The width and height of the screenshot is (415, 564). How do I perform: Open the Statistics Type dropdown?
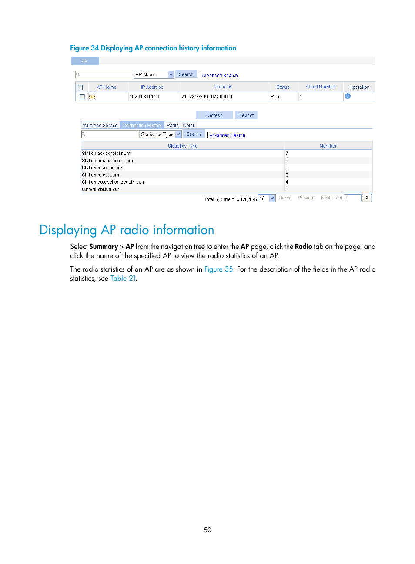coord(178,134)
